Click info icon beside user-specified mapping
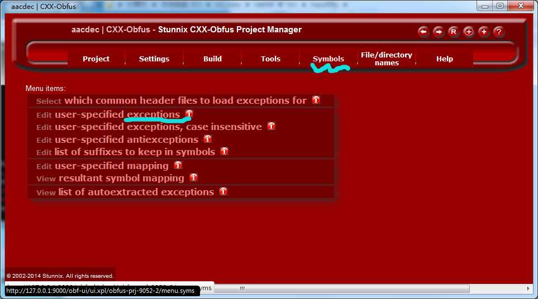 click(x=178, y=165)
